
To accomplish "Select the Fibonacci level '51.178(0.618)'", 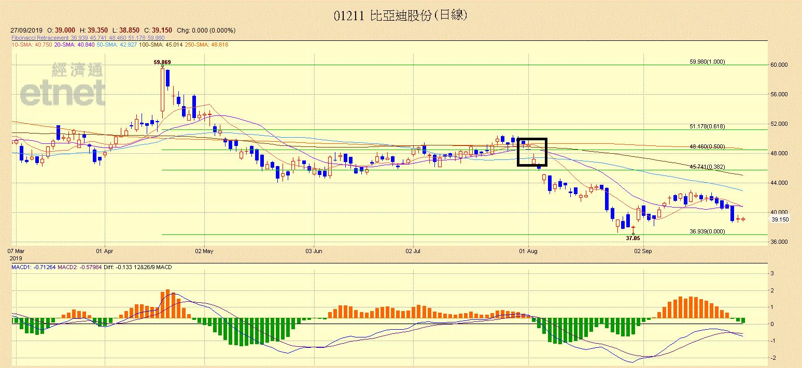I will coord(707,126).
